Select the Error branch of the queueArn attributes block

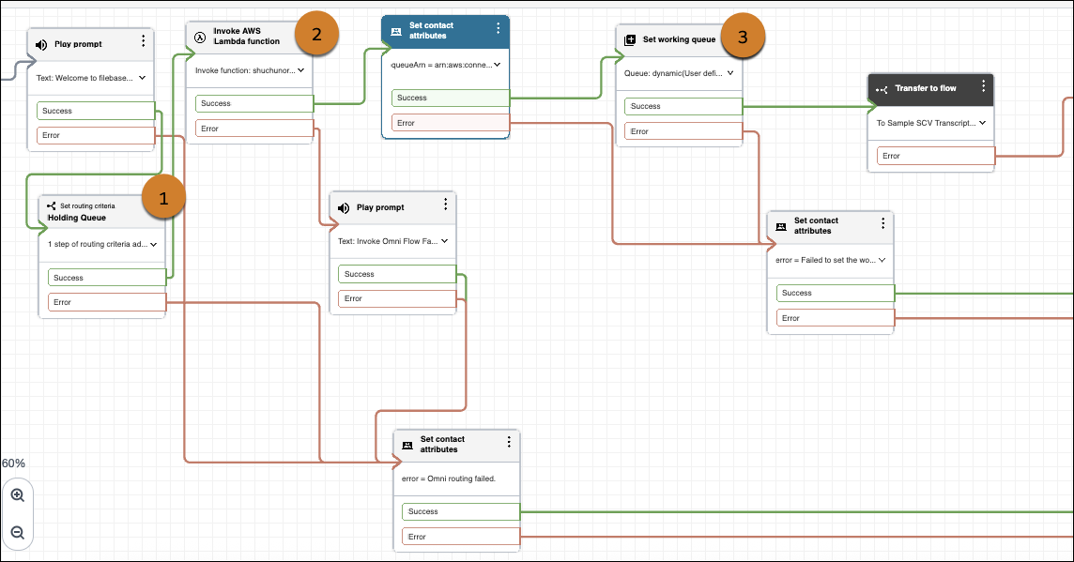[x=451, y=123]
